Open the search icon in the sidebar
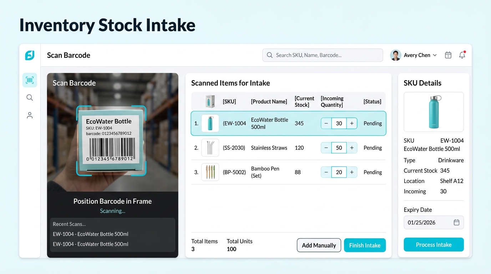491x274 pixels. tap(30, 98)
